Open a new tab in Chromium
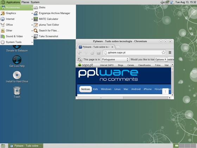This screenshot has width=197, height=148. (118, 47)
